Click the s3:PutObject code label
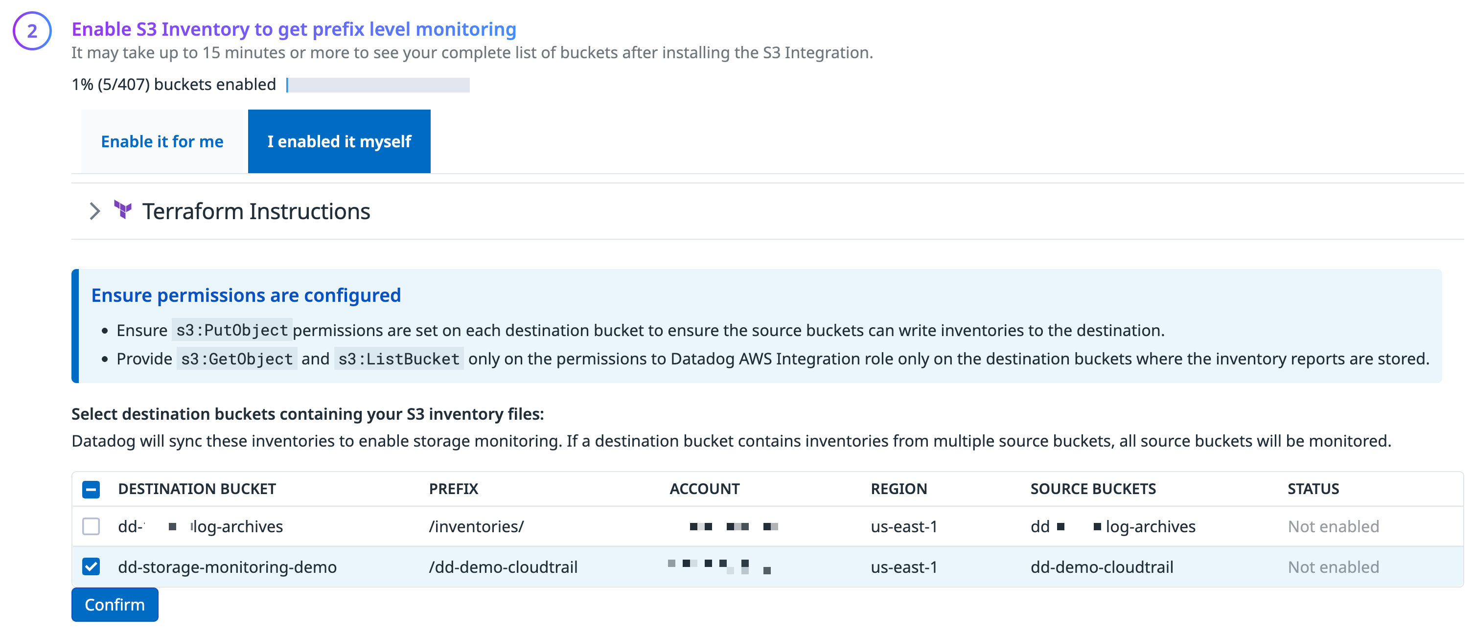 pos(232,331)
